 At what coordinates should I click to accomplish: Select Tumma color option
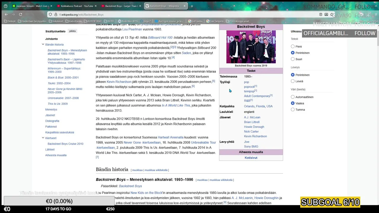coord(293,109)
